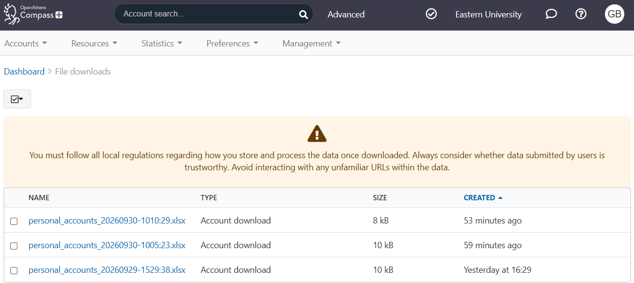This screenshot has width=634, height=283.
Task: Expand the Preferences menu
Action: [232, 44]
